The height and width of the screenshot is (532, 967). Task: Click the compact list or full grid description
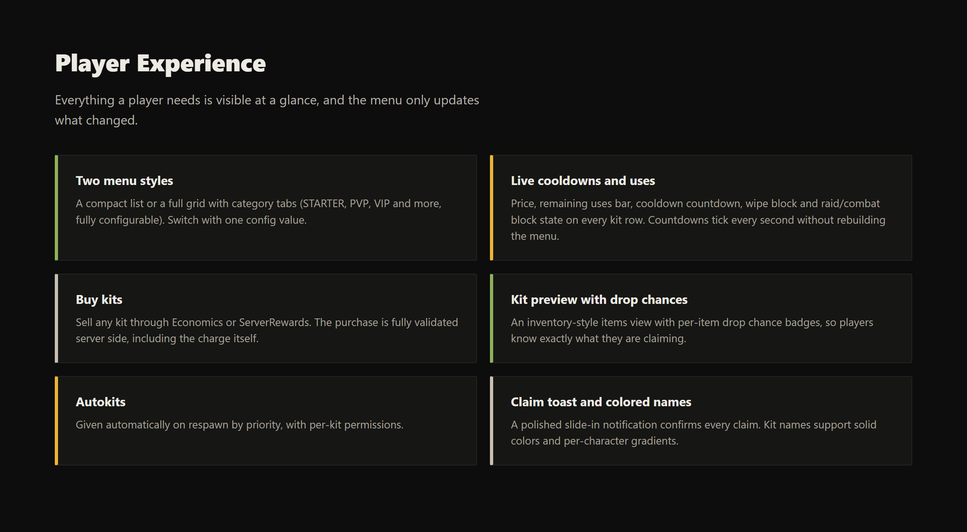coord(259,212)
